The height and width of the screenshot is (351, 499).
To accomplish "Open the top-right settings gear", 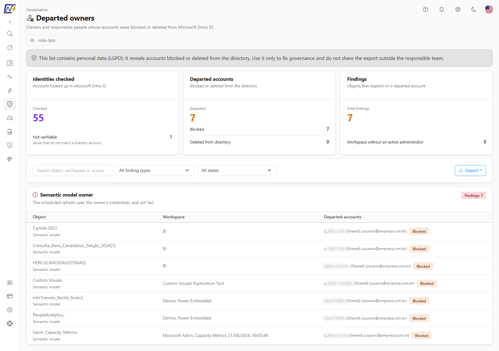I will tap(458, 9).
